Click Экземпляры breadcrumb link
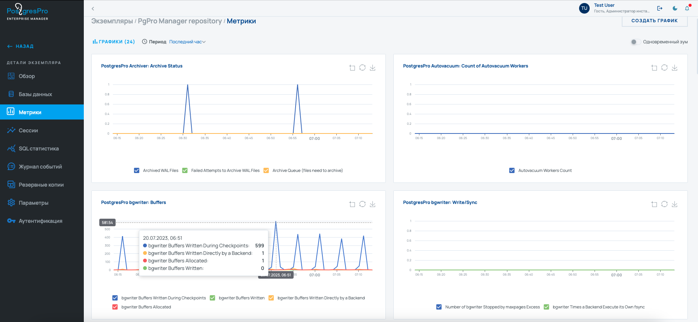 click(x=112, y=21)
